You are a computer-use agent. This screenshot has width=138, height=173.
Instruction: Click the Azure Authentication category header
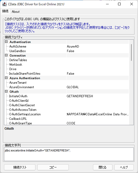[25, 78]
